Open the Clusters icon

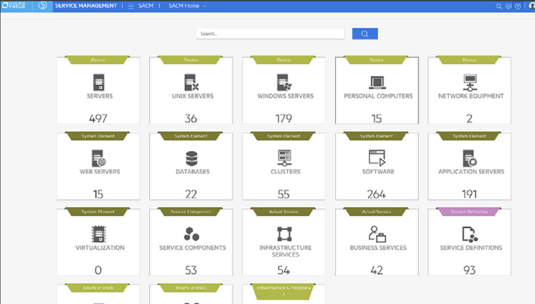[284, 158]
